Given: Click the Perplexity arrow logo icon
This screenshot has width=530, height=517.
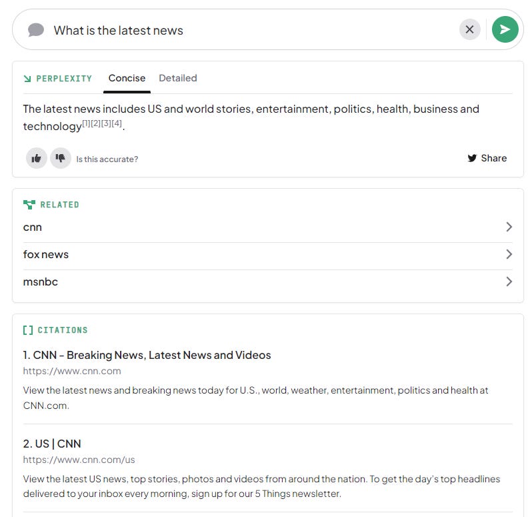Looking at the screenshot, I should (x=27, y=79).
